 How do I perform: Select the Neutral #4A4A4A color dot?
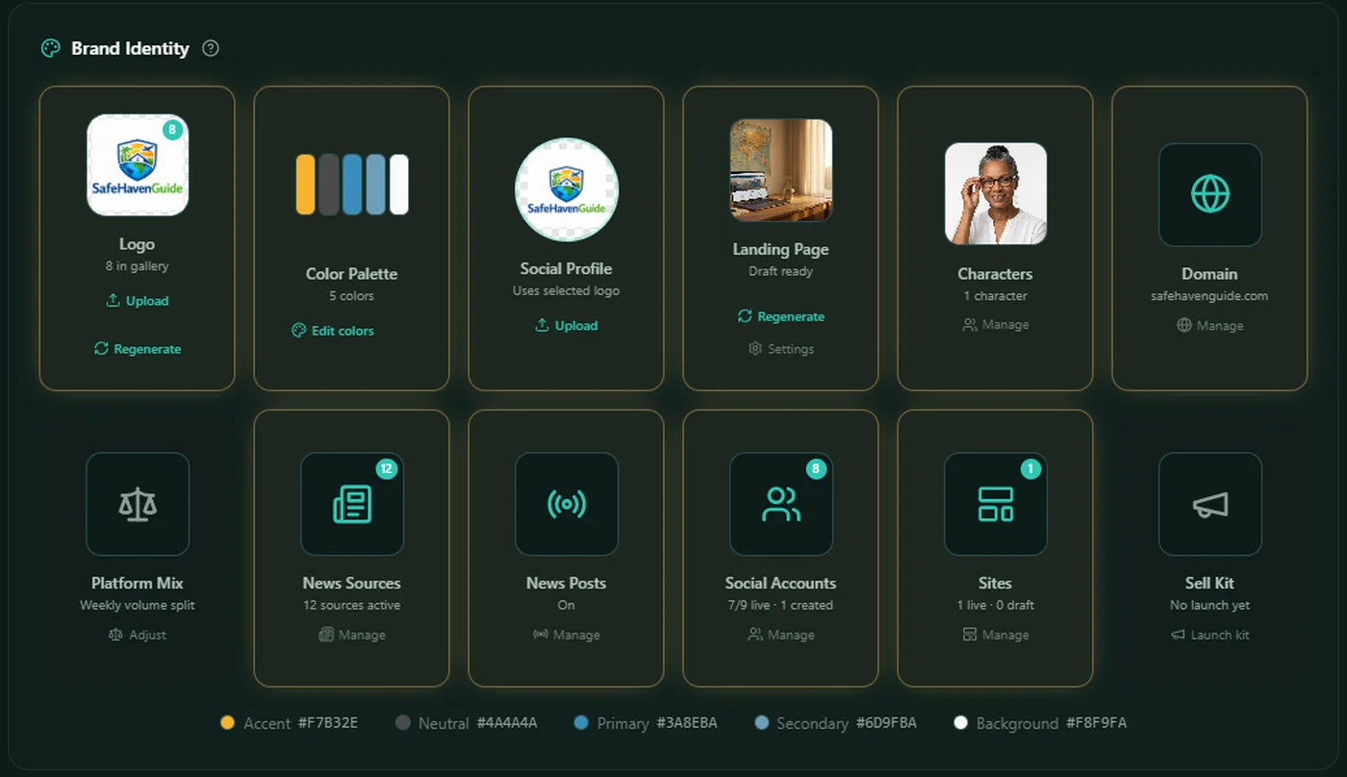pyautogui.click(x=403, y=722)
